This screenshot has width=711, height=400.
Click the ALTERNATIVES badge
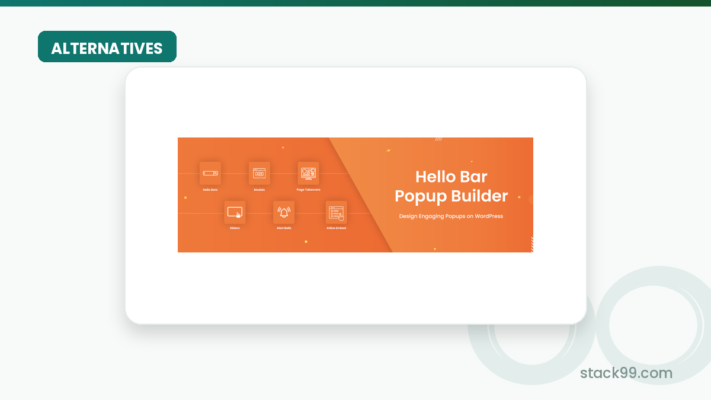[107, 47]
